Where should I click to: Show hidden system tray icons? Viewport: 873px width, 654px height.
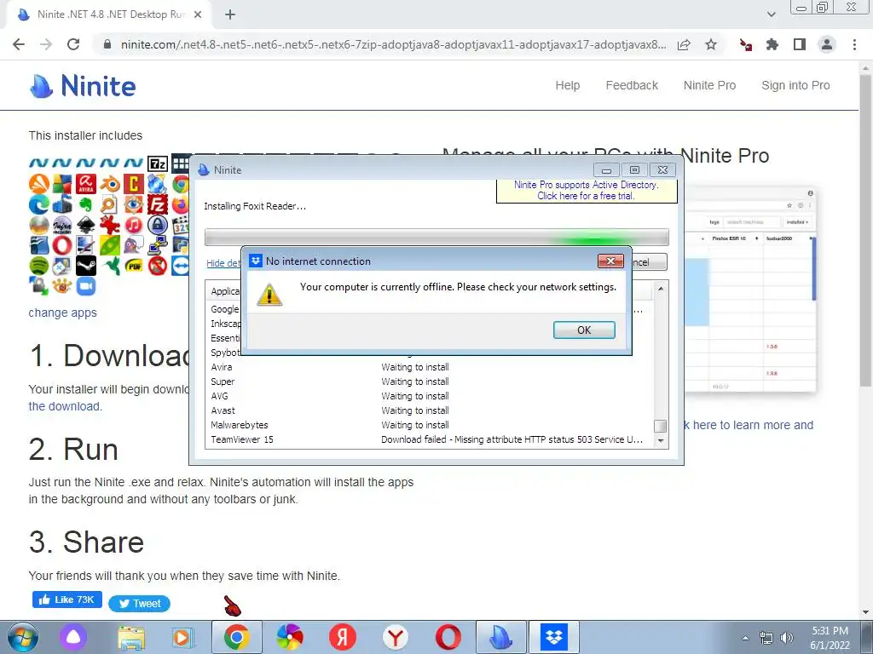(745, 638)
